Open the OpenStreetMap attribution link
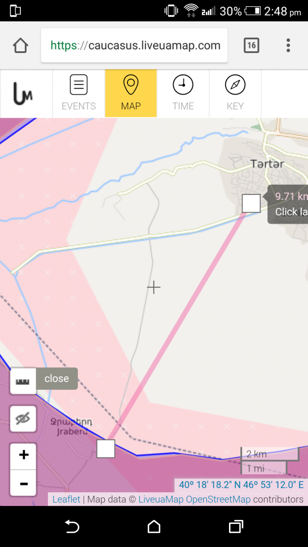Viewport: 308px width, 547px height. tap(218, 499)
